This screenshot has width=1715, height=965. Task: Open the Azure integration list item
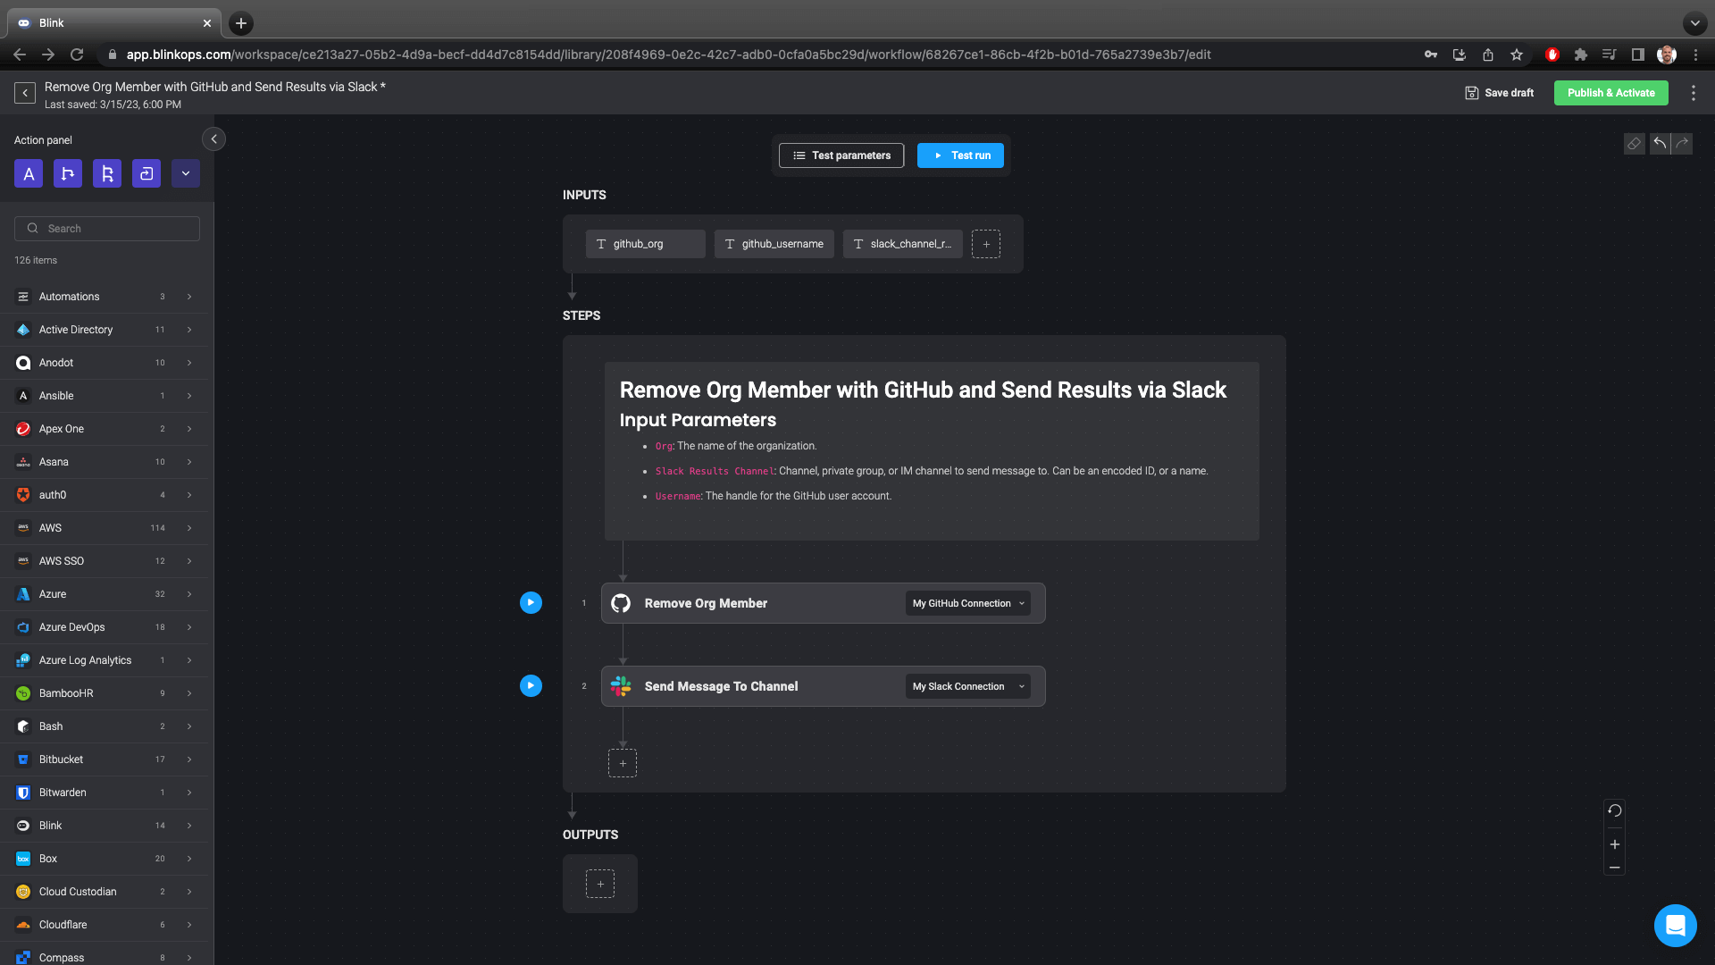pos(104,594)
